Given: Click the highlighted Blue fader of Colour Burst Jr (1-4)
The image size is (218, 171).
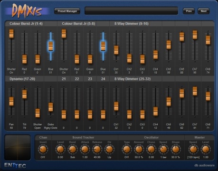Looking at the screenshot, I should (51, 46).
